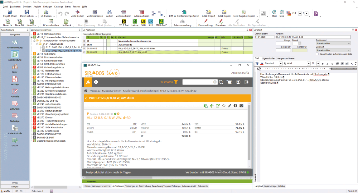Open the Heinze catalog icon
This screenshot has height=193, width=358.
(x=135, y=21)
